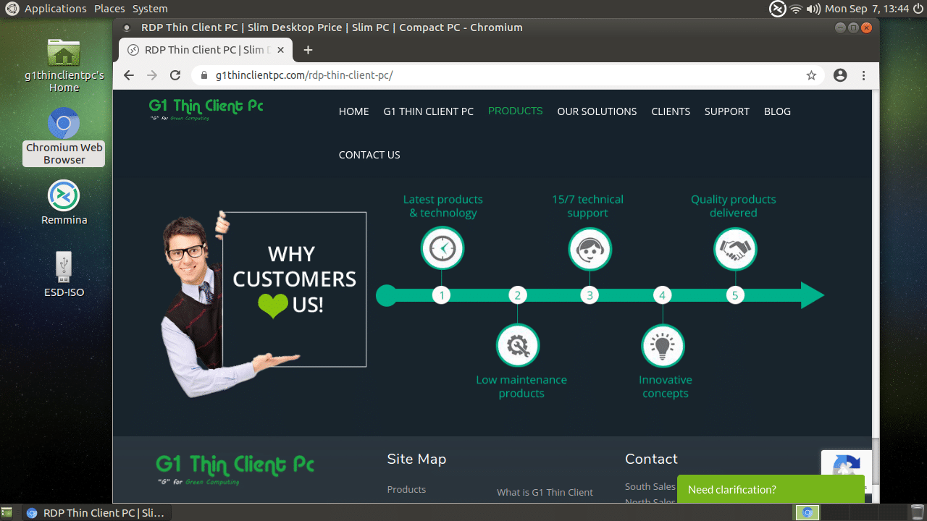
Task: Click the G1 Thin Client Pc footer logo
Action: pos(235,469)
